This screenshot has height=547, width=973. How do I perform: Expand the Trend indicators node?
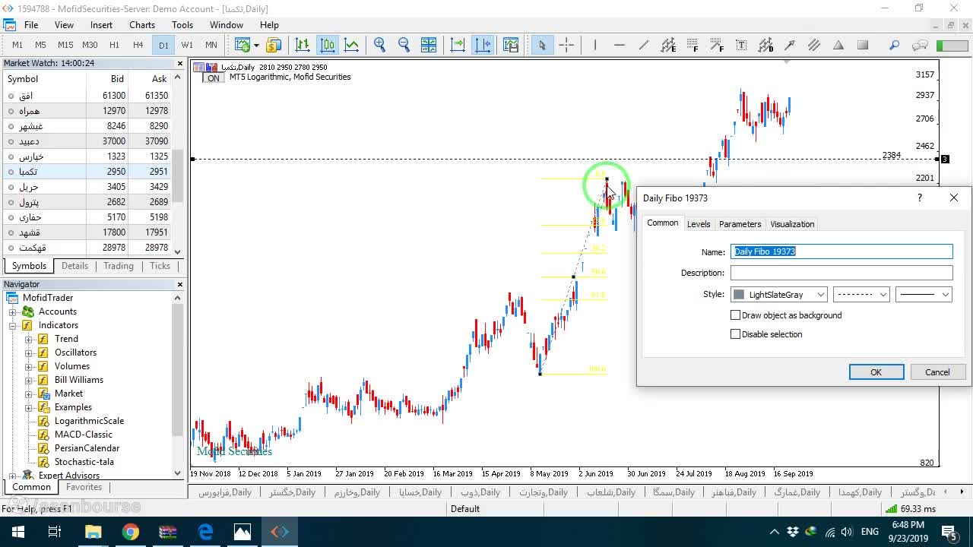(29, 339)
